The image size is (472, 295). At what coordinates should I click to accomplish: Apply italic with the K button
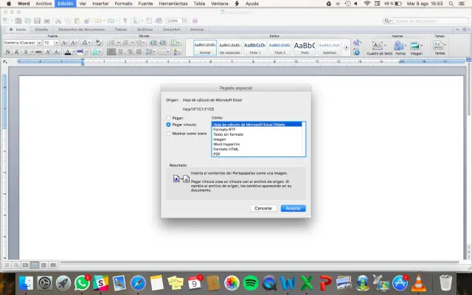coord(17,52)
